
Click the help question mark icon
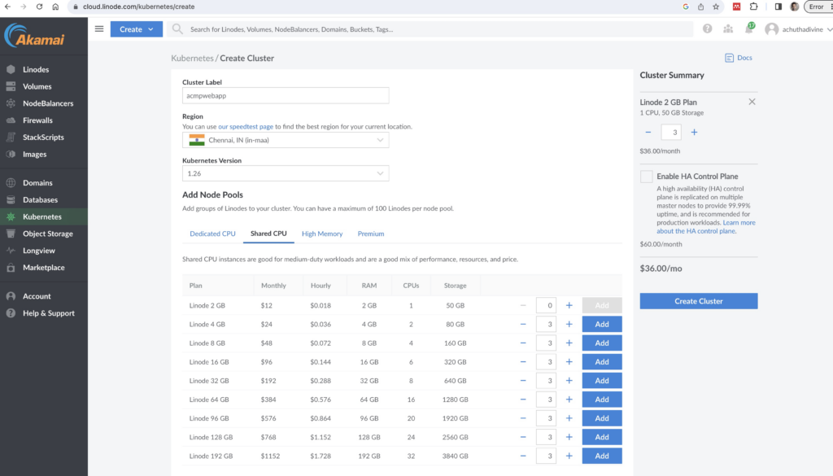(707, 28)
